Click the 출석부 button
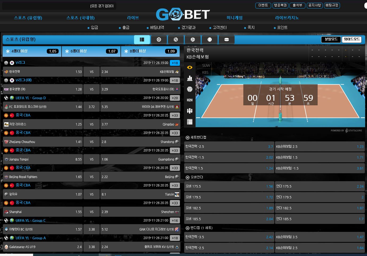The width and height of the screenshot is (367, 256). [297, 5]
